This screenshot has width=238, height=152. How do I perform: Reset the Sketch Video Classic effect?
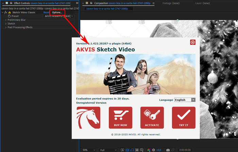(x=46, y=13)
